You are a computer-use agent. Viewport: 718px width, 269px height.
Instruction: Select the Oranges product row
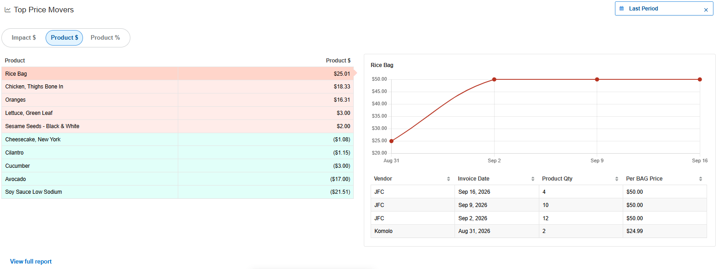point(177,100)
